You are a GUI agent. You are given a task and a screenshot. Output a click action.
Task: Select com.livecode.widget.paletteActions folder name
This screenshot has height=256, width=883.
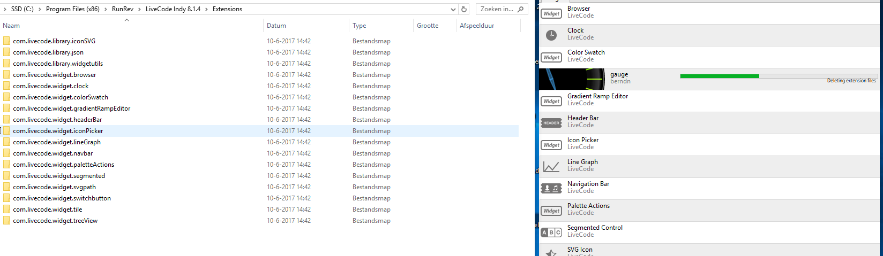point(63,164)
